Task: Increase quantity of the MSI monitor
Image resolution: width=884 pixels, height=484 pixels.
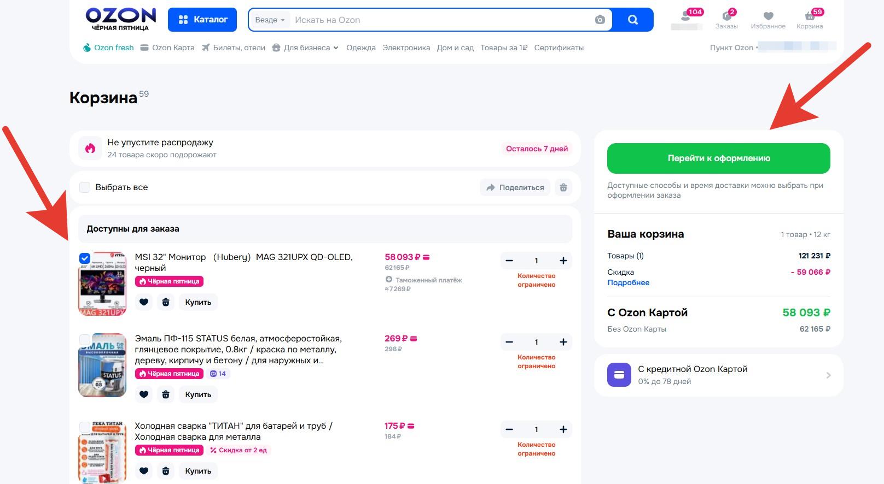Action: [563, 261]
